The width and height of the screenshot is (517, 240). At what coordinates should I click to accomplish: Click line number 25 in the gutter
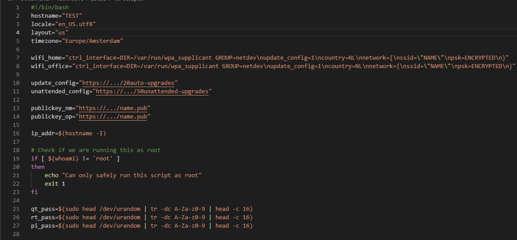click(16, 209)
